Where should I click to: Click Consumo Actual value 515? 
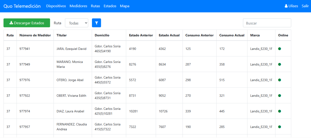tap(222, 80)
